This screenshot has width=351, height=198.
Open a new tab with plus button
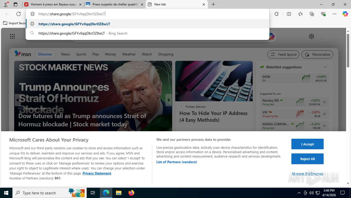[213, 4]
